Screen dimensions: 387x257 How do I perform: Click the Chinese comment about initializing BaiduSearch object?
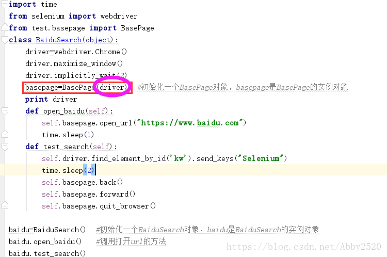[x=207, y=229]
